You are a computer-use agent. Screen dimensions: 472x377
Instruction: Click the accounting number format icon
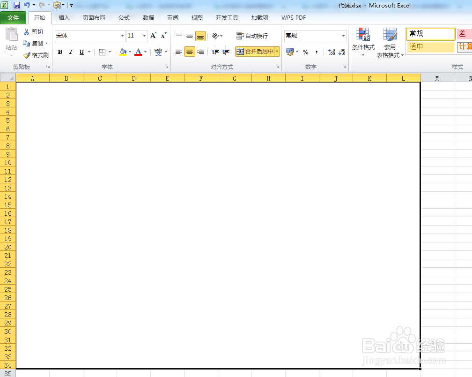point(289,52)
